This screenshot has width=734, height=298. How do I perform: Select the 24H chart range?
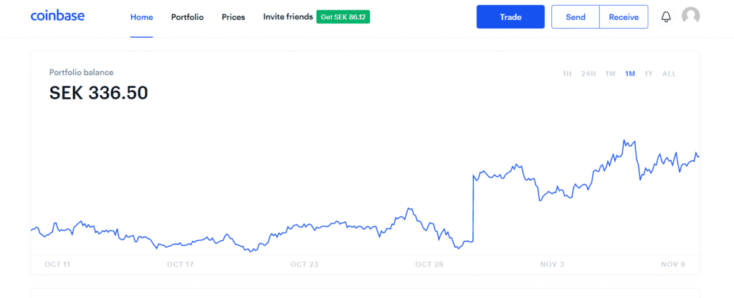click(588, 74)
